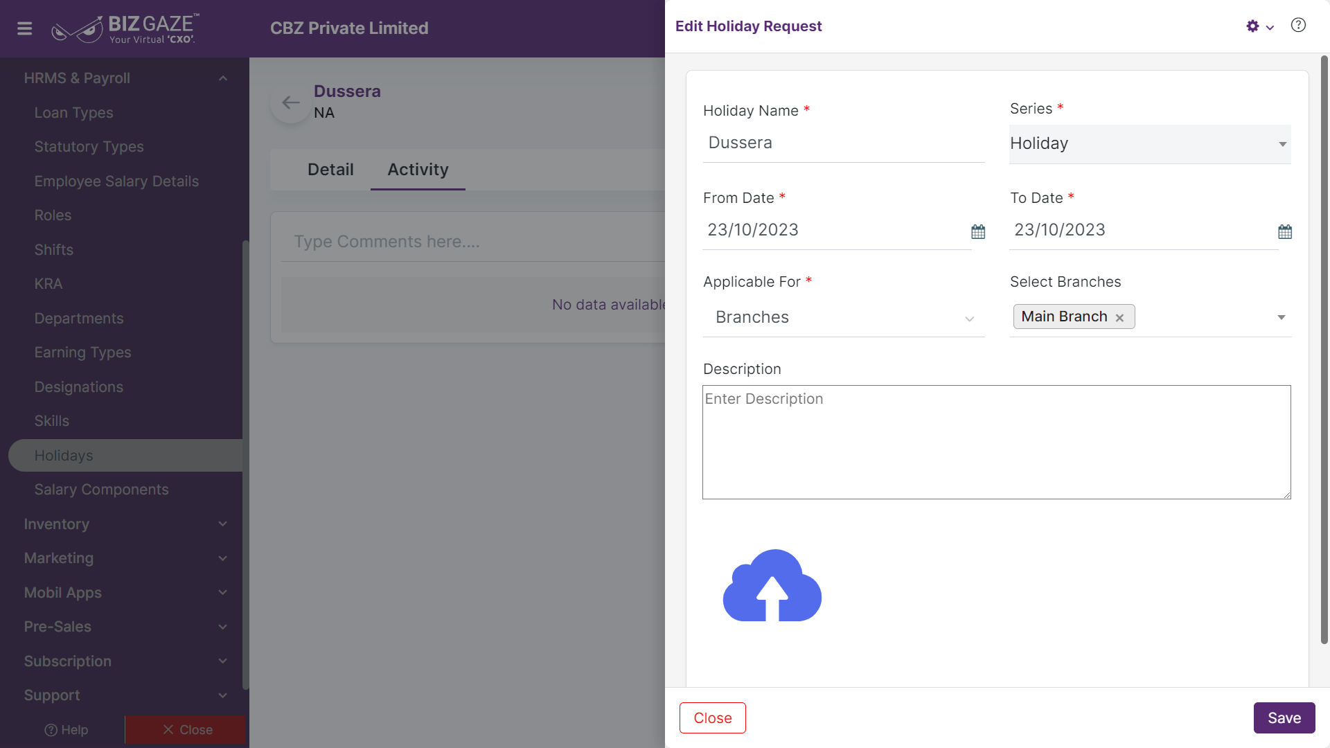The height and width of the screenshot is (748, 1330).
Task: Open Roles in sidebar
Action: click(53, 215)
